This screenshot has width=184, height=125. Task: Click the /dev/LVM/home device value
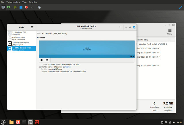[x=55, y=69]
